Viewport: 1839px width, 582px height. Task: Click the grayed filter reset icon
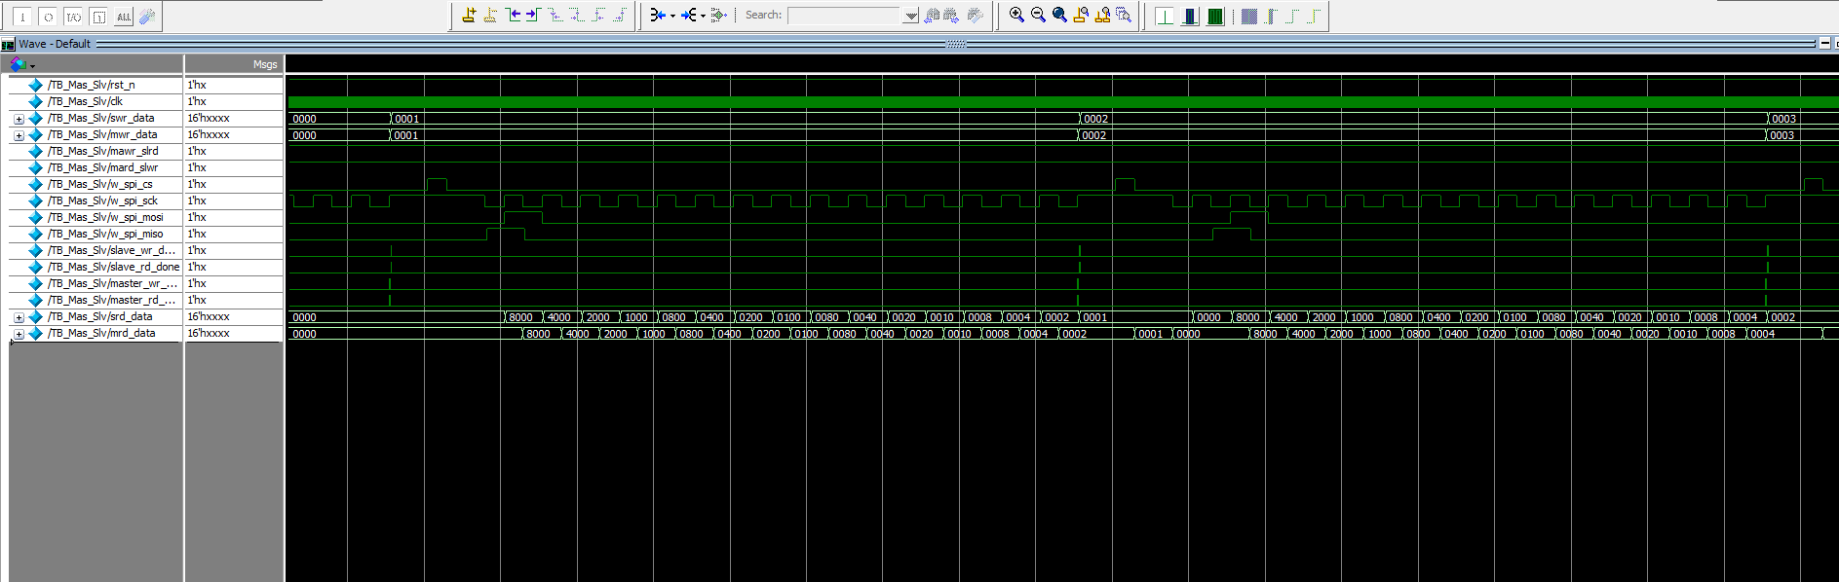[x=147, y=17]
